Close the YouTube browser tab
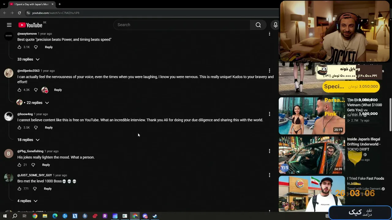392x220 pixels. tap(52, 4)
